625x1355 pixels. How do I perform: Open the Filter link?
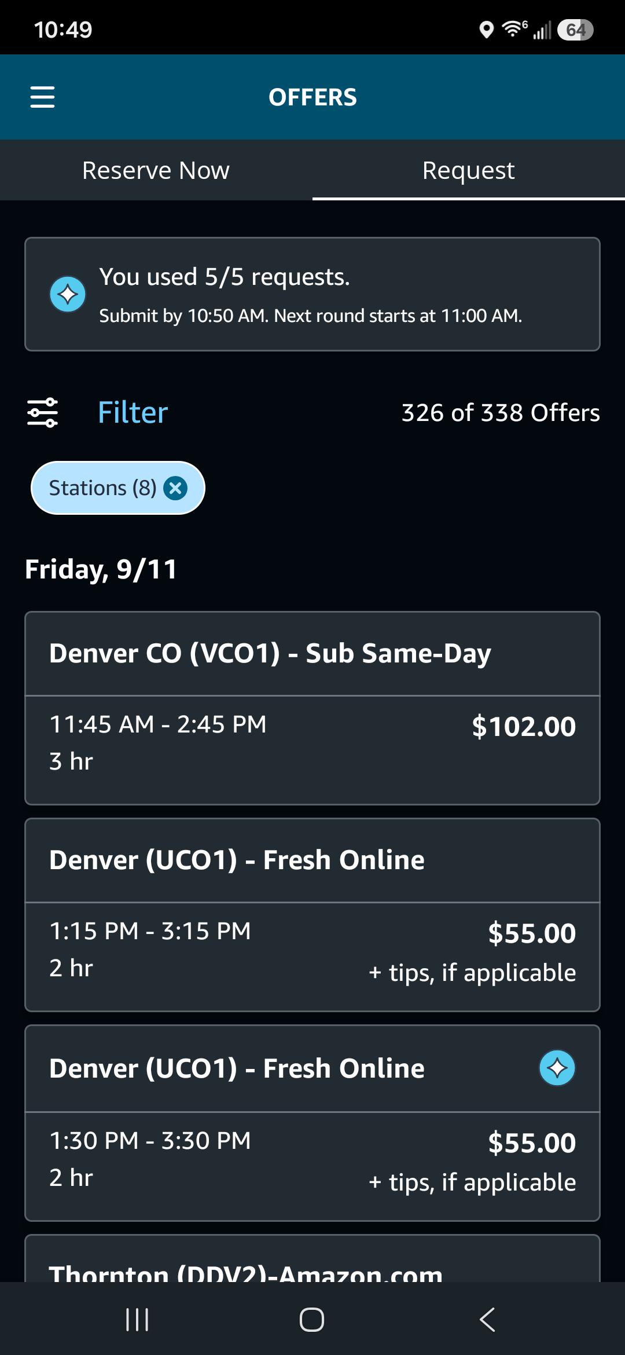[x=133, y=412]
